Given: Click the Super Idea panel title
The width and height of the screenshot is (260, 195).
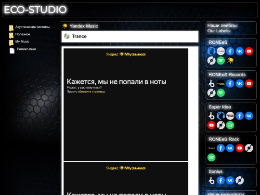Looking at the screenshot, I should (x=220, y=107).
